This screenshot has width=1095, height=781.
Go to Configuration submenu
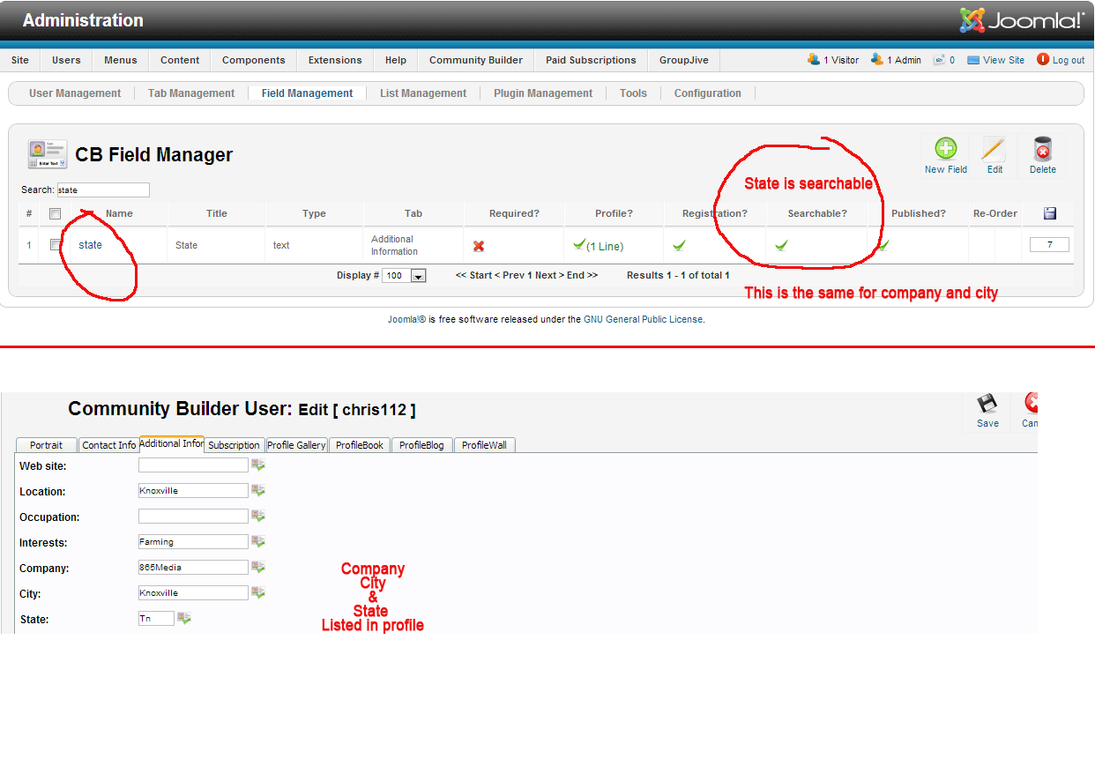point(708,93)
